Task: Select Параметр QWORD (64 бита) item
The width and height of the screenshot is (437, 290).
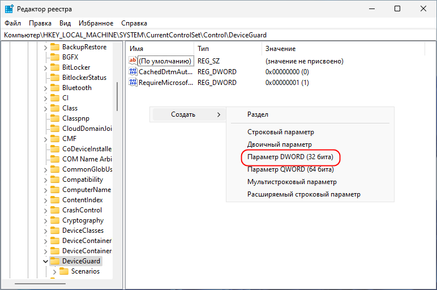Action: pyautogui.click(x=290, y=169)
